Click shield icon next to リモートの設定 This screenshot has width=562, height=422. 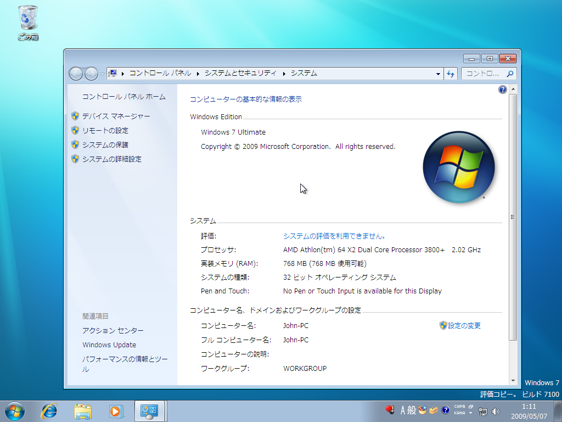[75, 130]
